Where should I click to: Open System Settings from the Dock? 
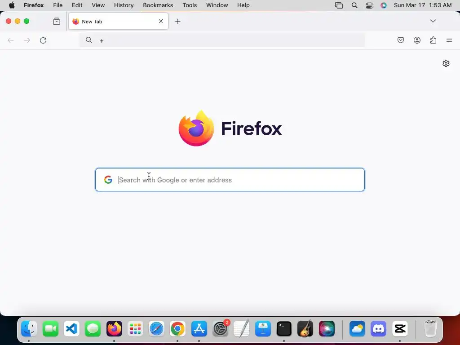220,328
